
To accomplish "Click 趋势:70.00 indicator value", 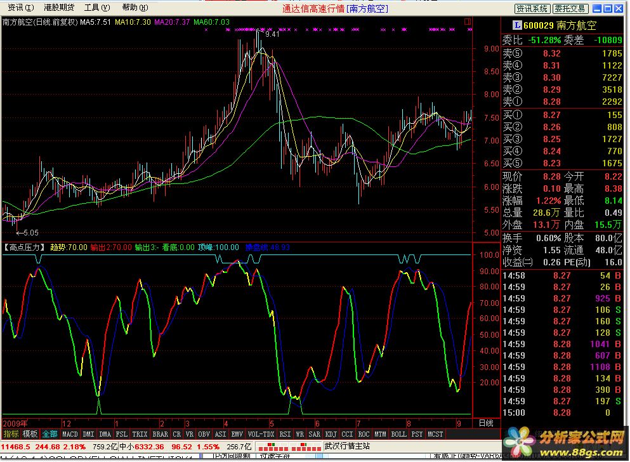I will [69, 247].
